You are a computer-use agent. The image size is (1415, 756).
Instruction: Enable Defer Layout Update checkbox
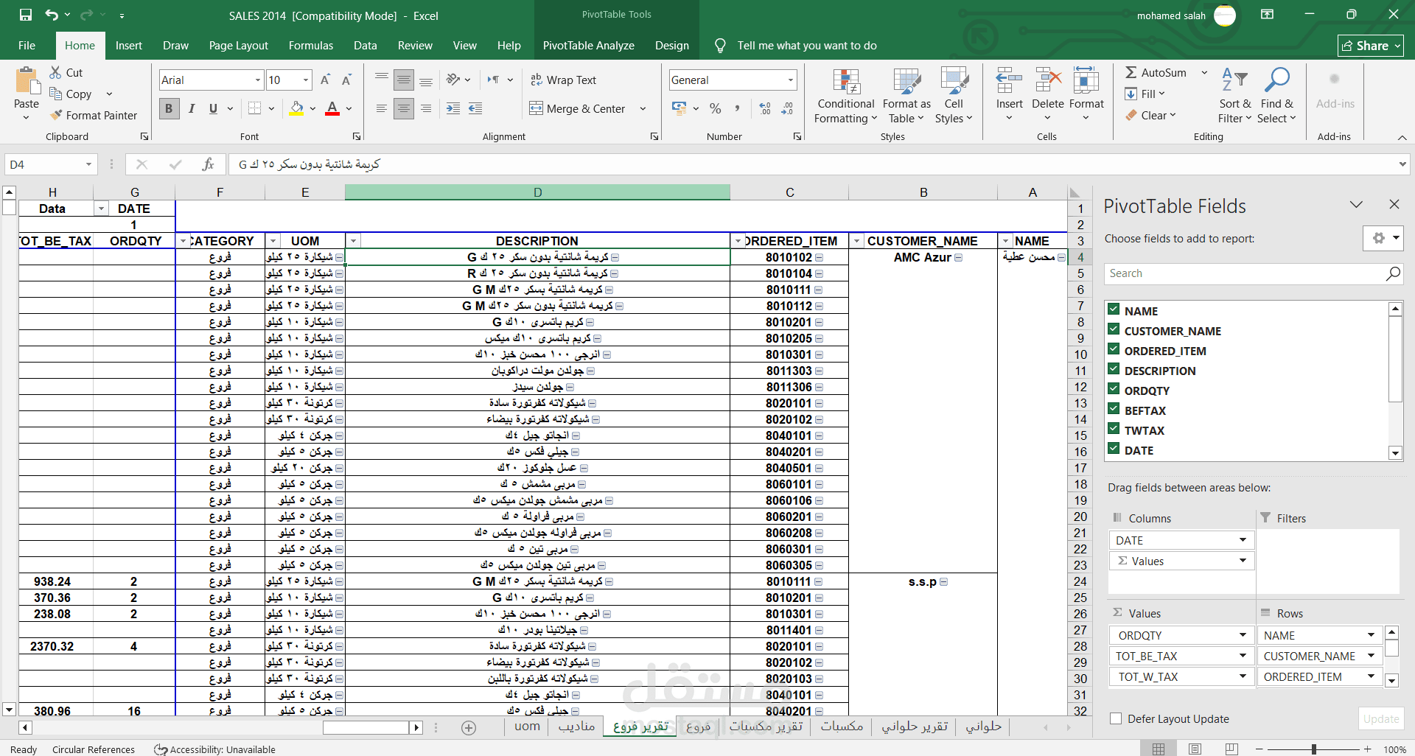1116,718
